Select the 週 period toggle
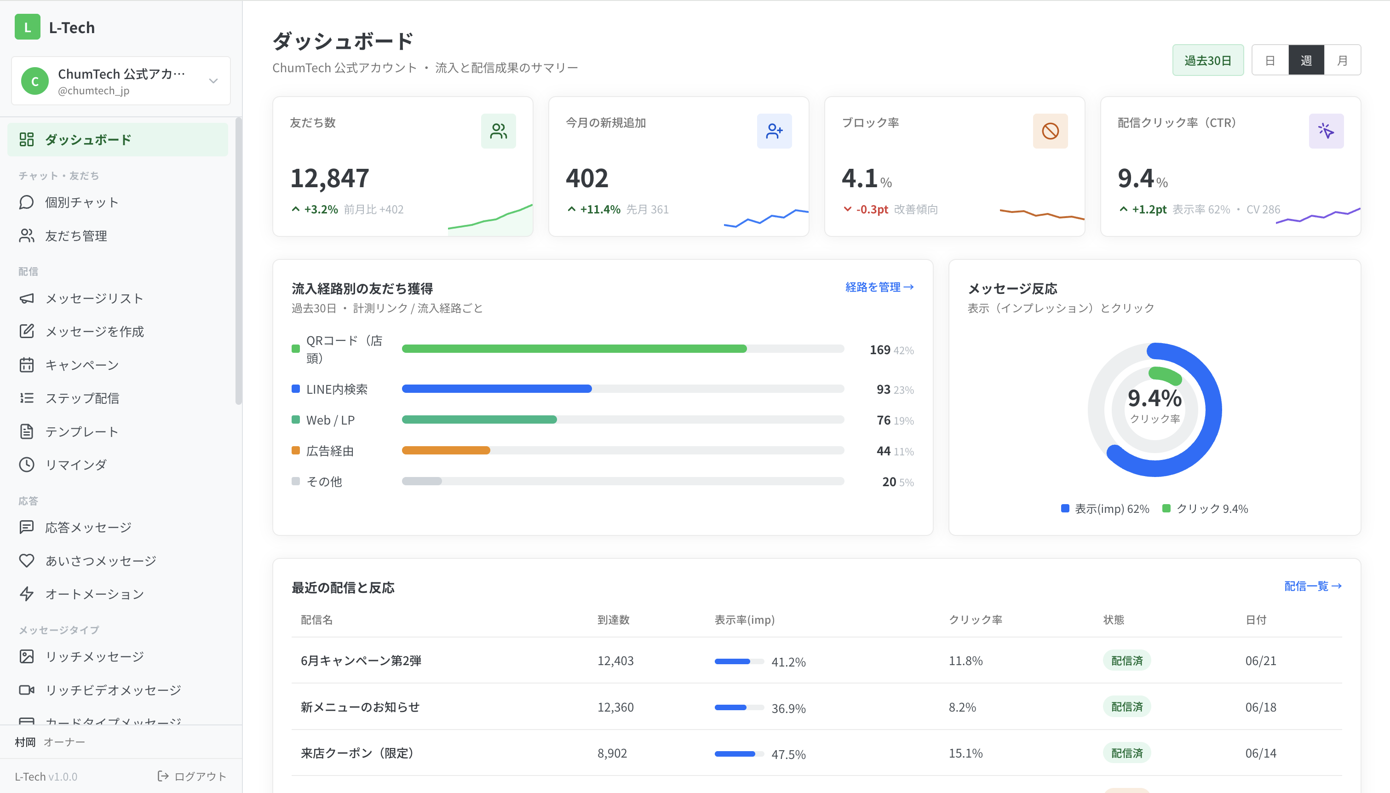The width and height of the screenshot is (1390, 793). pos(1306,60)
